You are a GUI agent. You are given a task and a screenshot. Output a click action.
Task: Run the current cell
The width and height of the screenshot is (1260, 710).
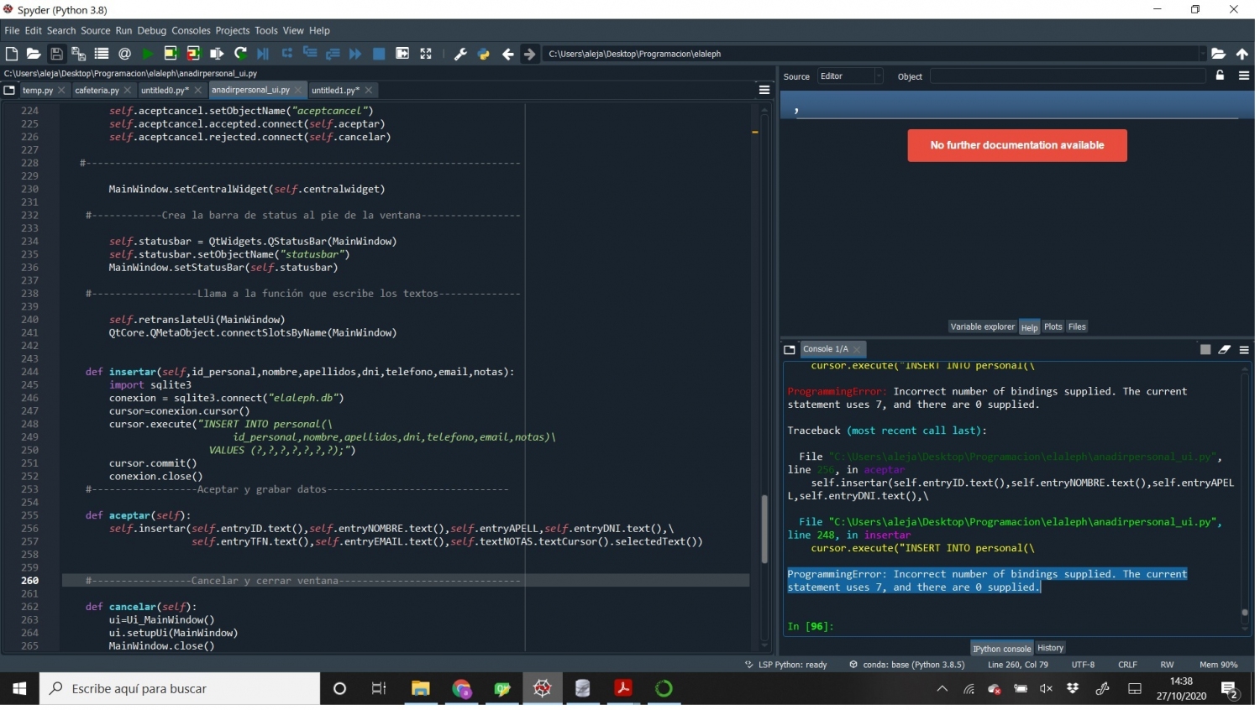[x=171, y=54]
